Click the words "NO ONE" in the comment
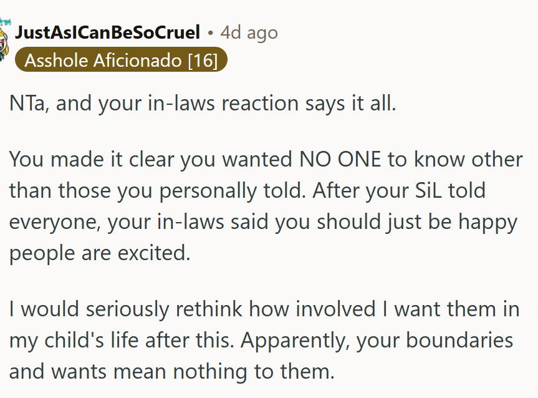Viewport: 538px width, 398px height. tap(332, 160)
